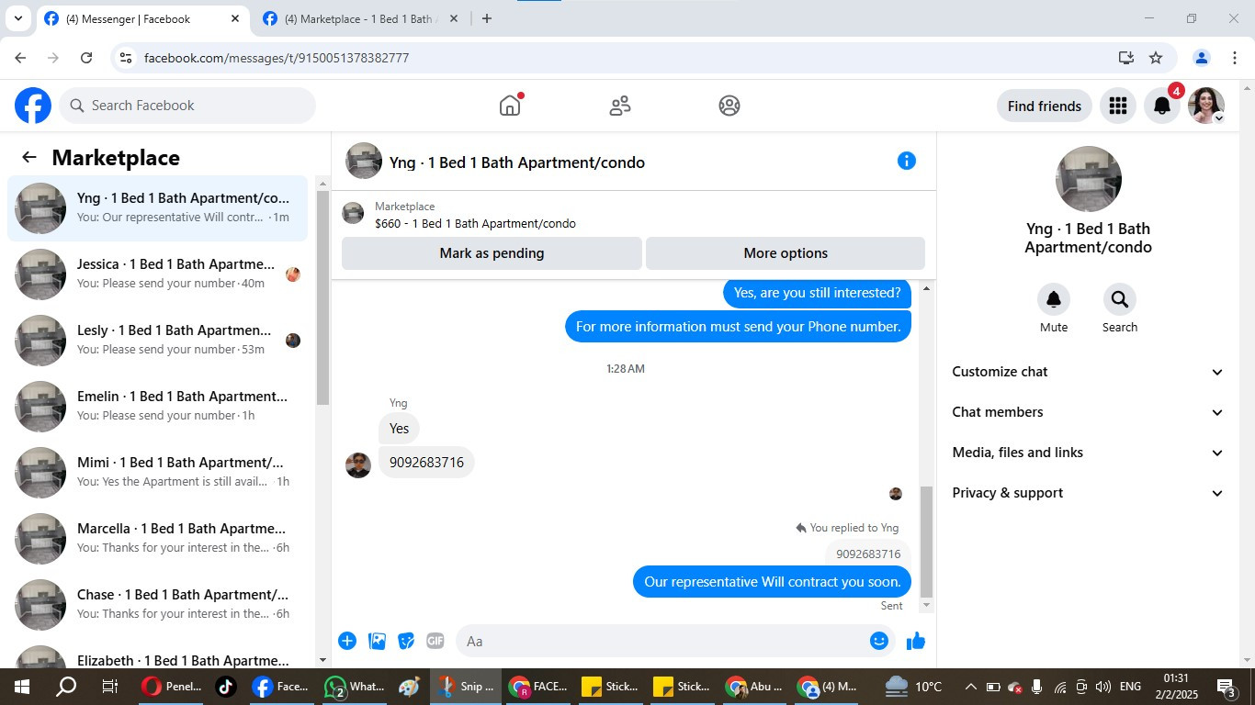Expand Chat members section
This screenshot has height=705, width=1255.
point(1089,412)
